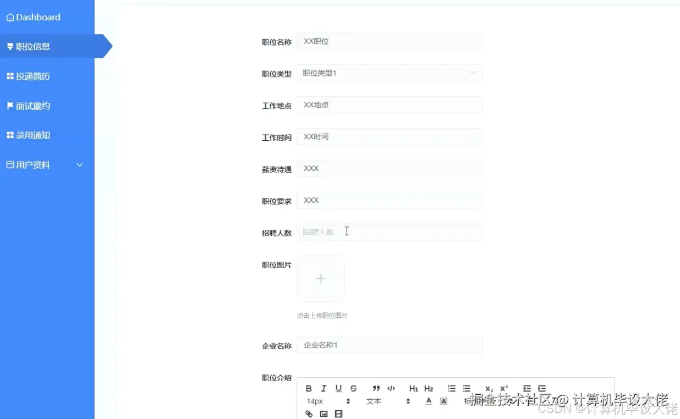Open the 录用通知 page

click(x=32, y=135)
